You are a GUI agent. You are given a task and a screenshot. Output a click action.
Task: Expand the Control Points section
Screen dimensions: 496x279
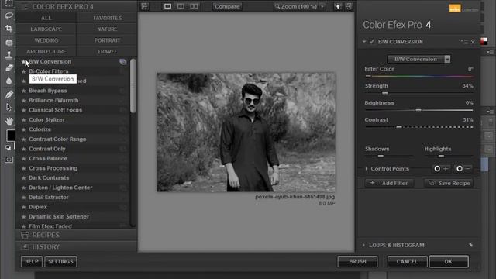pos(367,169)
